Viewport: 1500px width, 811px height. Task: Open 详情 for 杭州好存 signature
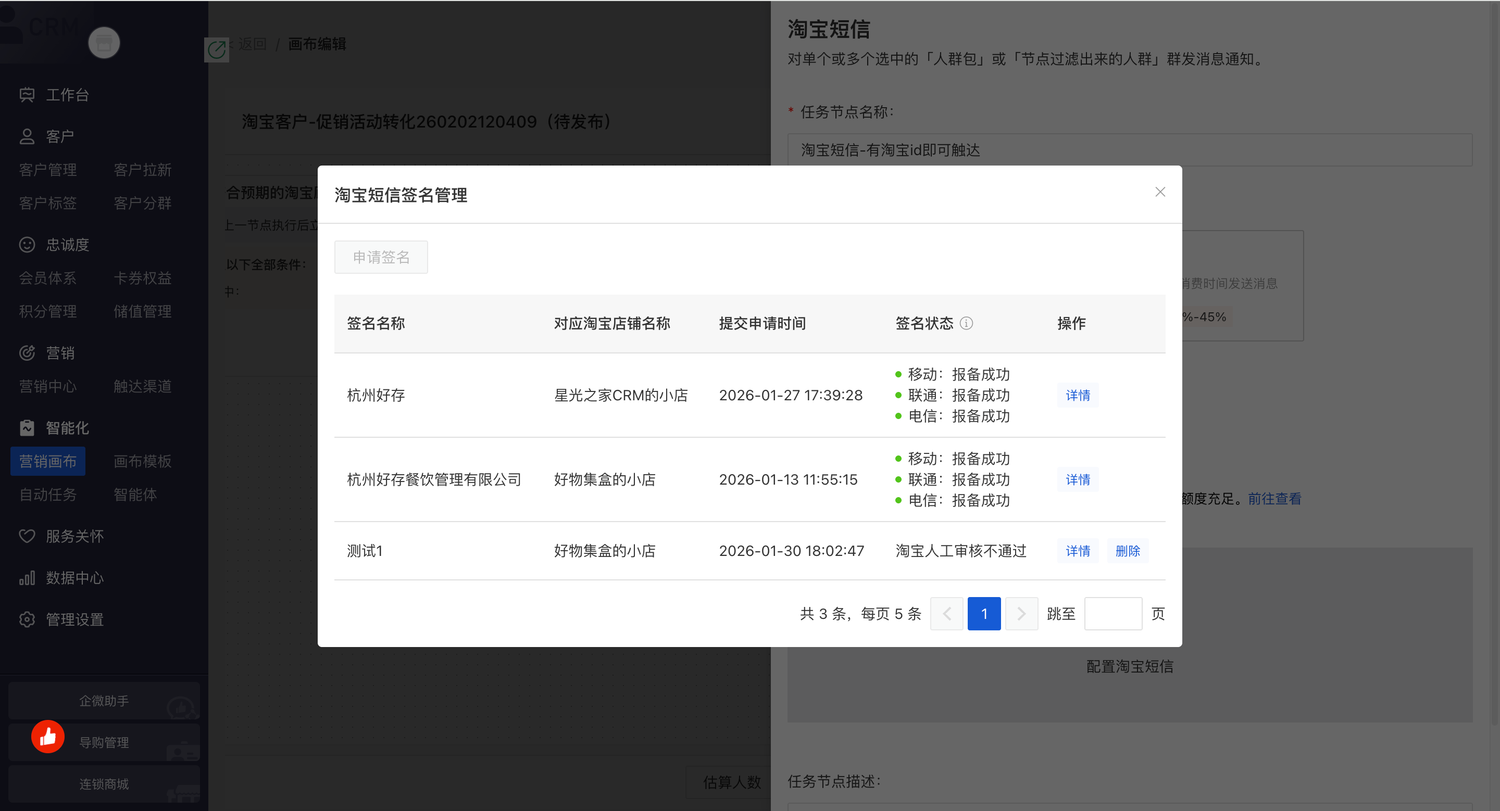1078,395
